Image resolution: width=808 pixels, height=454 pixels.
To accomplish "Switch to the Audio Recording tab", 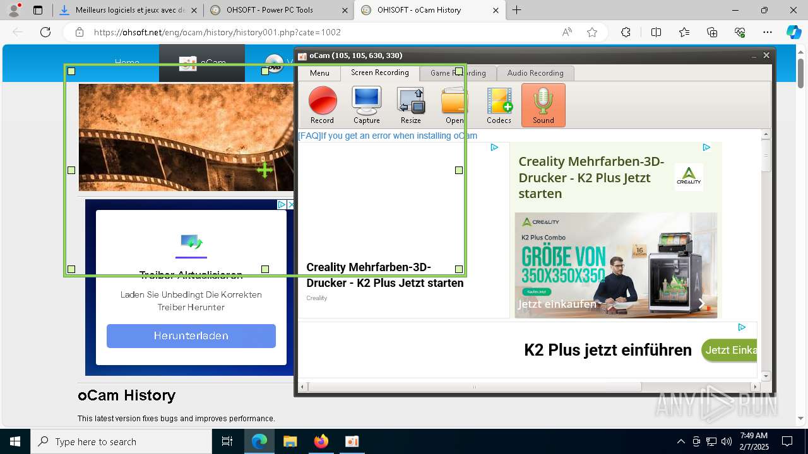I will click(535, 73).
